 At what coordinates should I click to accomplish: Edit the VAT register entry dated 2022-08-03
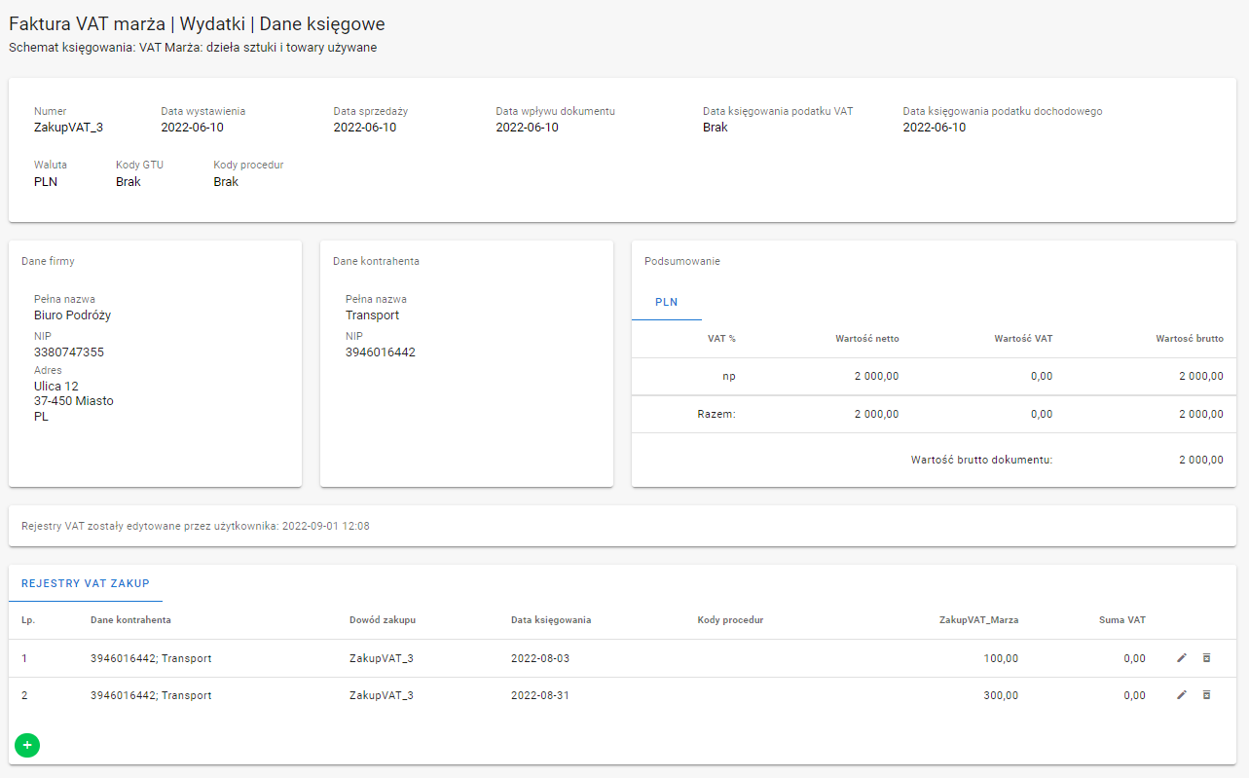click(1182, 658)
